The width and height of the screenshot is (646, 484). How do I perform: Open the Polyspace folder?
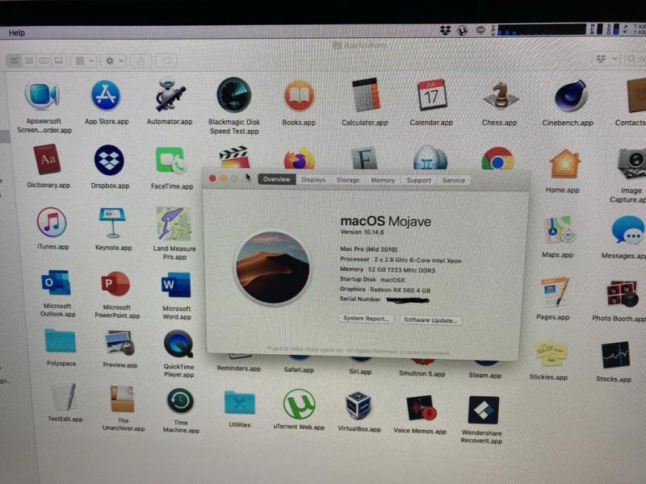click(x=60, y=340)
